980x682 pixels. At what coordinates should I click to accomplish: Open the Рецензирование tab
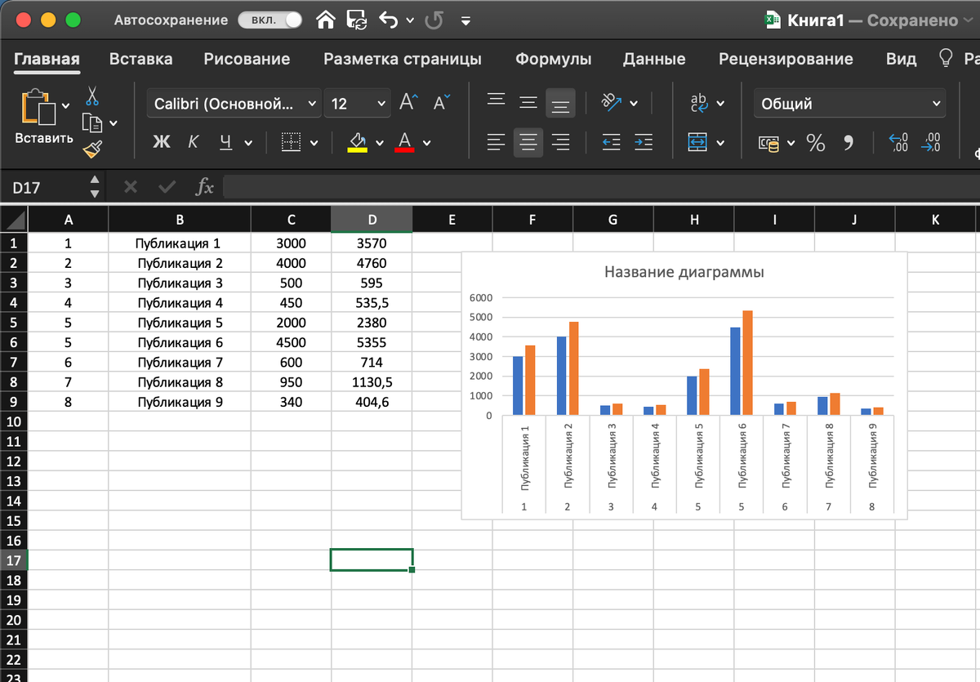pos(786,59)
